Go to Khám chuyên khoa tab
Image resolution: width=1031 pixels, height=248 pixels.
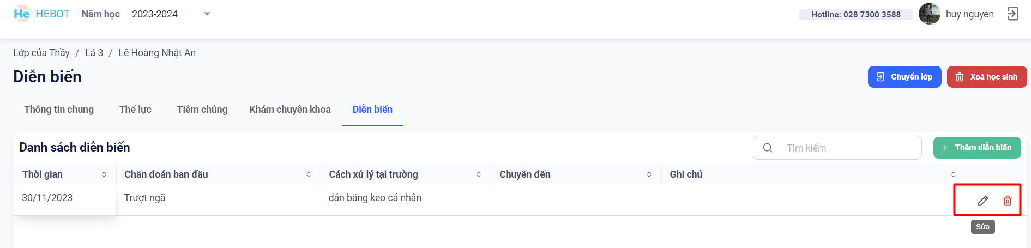coord(290,110)
